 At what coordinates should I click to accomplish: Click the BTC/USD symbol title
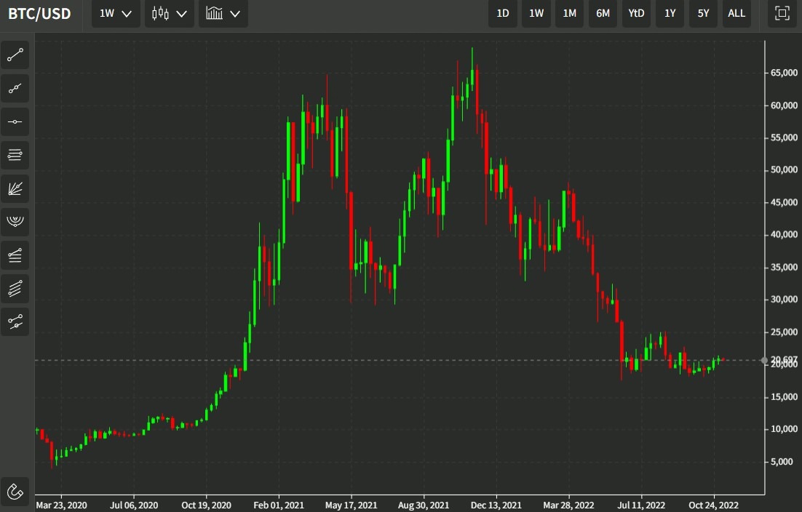point(39,13)
